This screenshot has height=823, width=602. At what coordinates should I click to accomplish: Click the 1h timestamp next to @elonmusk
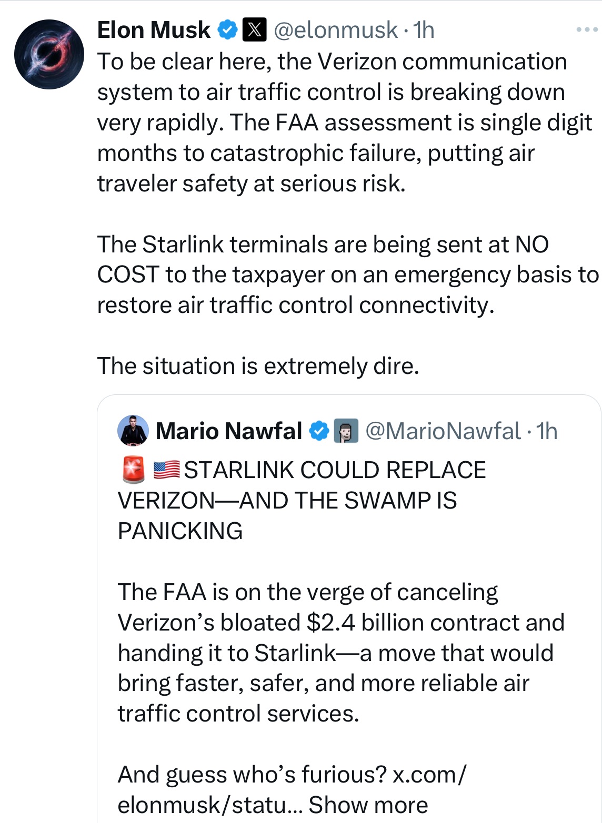[x=424, y=30]
